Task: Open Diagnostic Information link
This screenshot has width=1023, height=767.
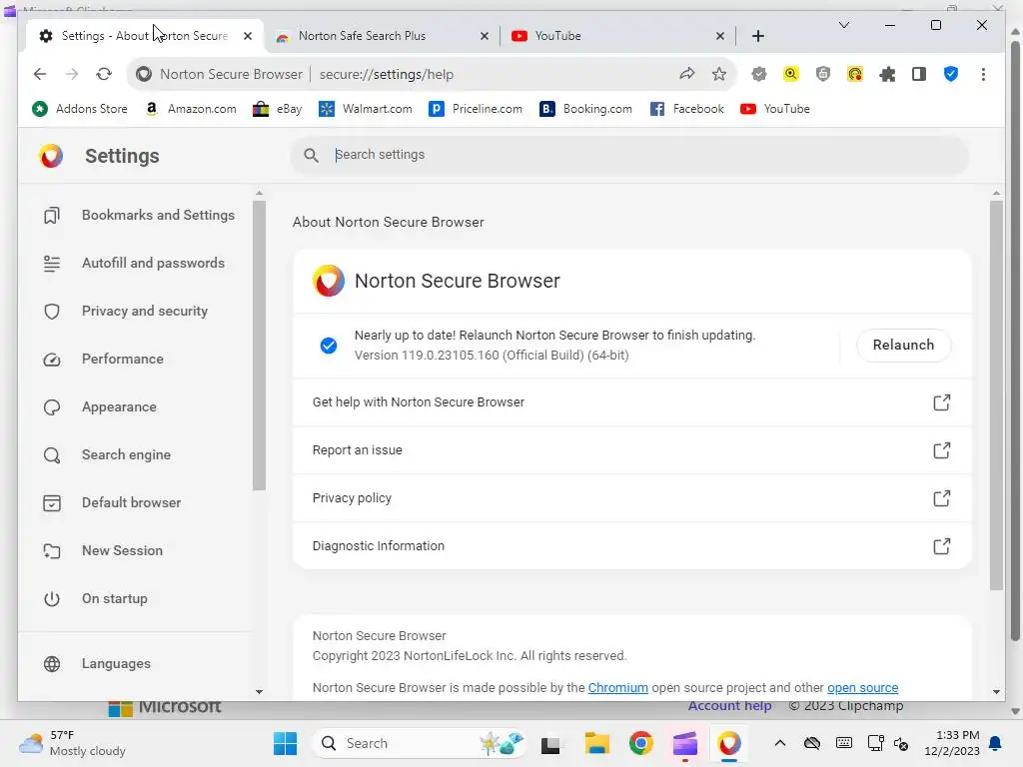Action: (x=631, y=546)
